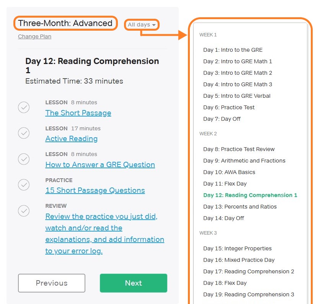Click the checkmark circle next to Active Reading

(x=24, y=133)
